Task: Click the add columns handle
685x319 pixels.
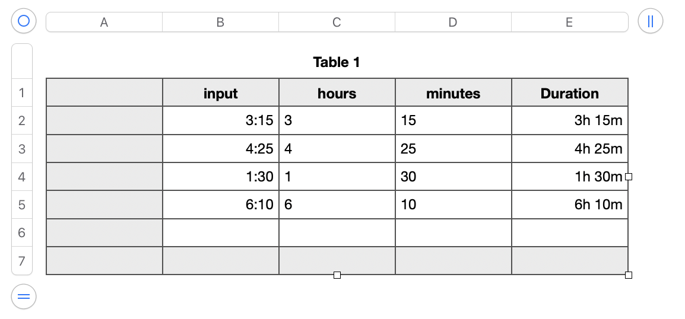Action: click(x=650, y=21)
